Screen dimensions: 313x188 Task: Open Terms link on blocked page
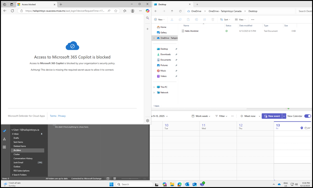click(53, 116)
